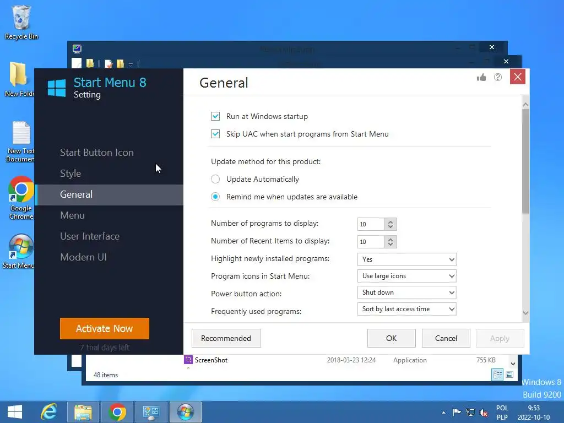Click the Recommended button
The width and height of the screenshot is (564, 423).
pos(226,338)
